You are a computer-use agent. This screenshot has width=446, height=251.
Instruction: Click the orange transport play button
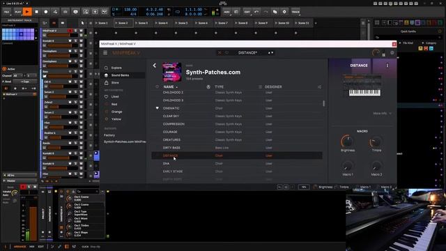tap(27, 12)
